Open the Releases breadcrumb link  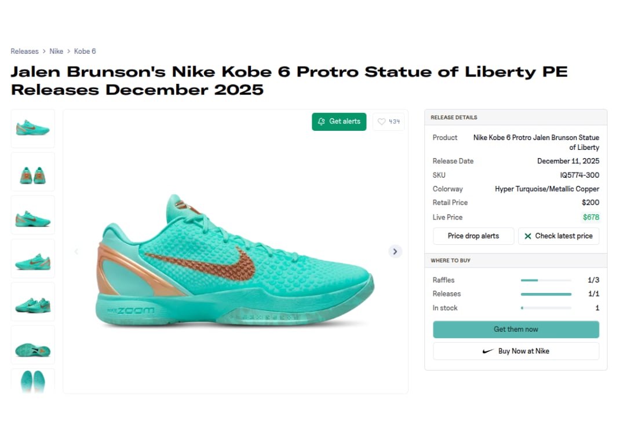pos(24,52)
